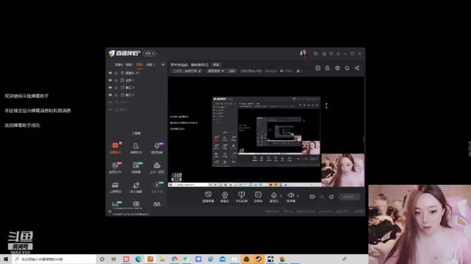Click the room number 3655320 in the header
Image resolution: width=471 pixels, height=264 pixels.
pyautogui.click(x=271, y=71)
